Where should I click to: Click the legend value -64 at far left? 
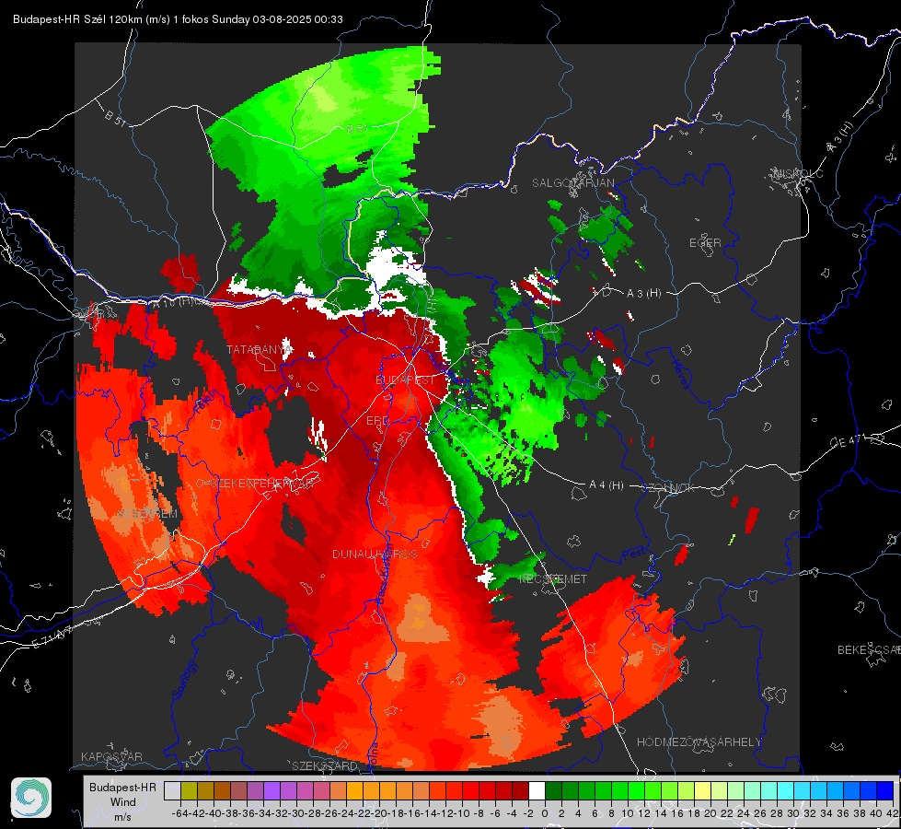180,813
